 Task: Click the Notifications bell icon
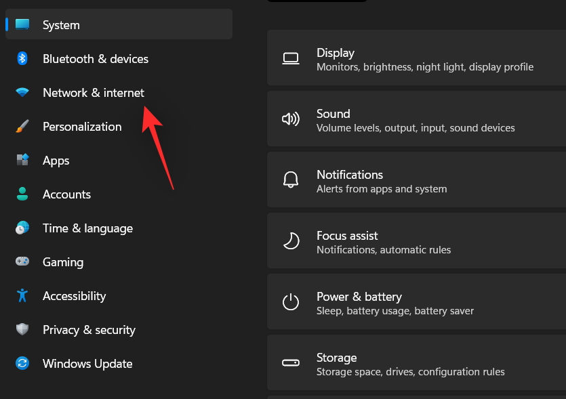click(291, 180)
